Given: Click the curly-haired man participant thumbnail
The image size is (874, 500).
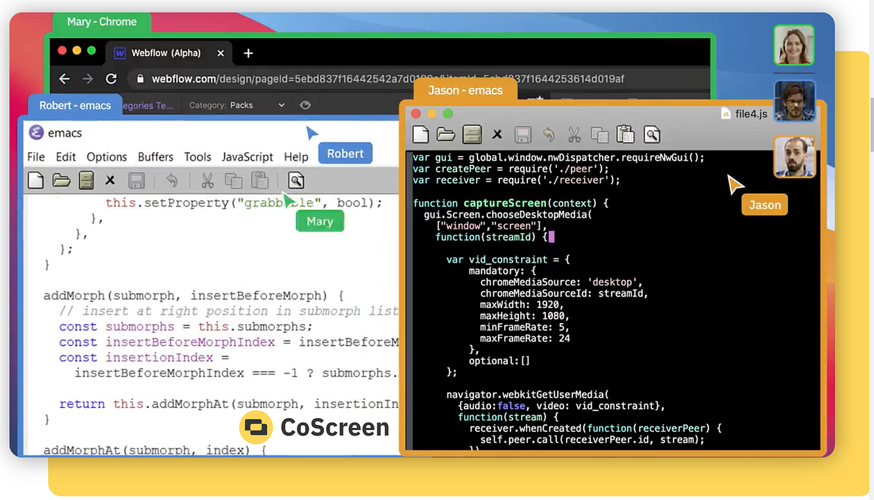Looking at the screenshot, I should [x=794, y=101].
